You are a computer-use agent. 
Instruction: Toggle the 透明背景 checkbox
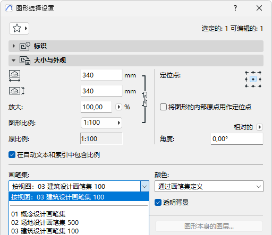pos(158,203)
